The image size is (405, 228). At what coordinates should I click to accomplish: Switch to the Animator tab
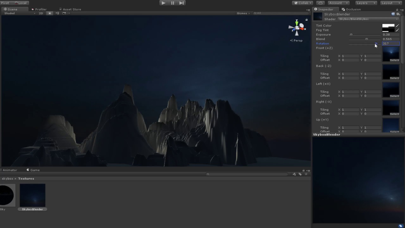(x=9, y=170)
